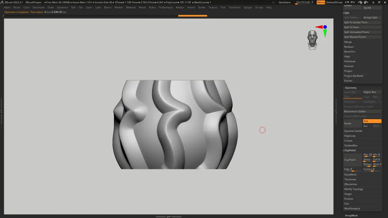The width and height of the screenshot is (388, 218).
Task: Click the Edge 0 slider
Action: 353,170
